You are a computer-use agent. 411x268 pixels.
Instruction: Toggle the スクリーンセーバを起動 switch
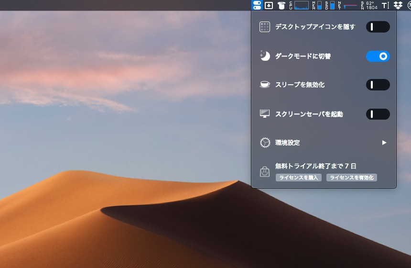coord(378,114)
